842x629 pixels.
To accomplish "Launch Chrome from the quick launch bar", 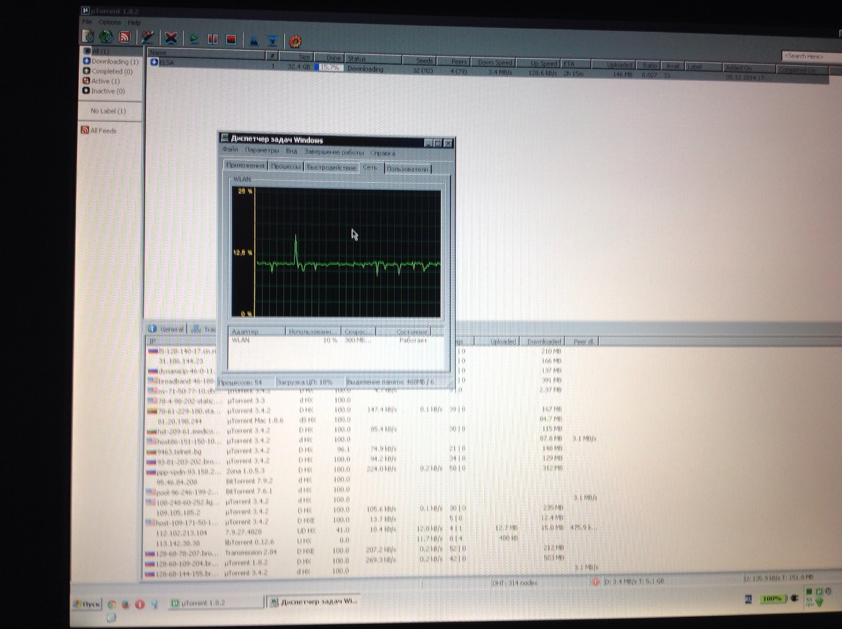I will point(112,604).
